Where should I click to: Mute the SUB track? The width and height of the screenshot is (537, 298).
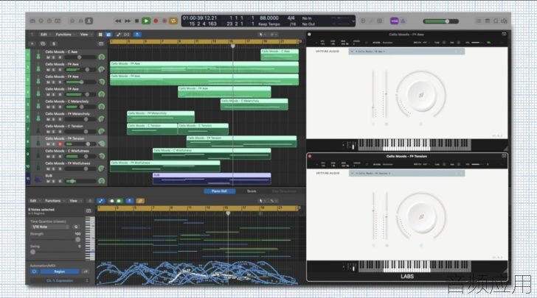(x=48, y=181)
